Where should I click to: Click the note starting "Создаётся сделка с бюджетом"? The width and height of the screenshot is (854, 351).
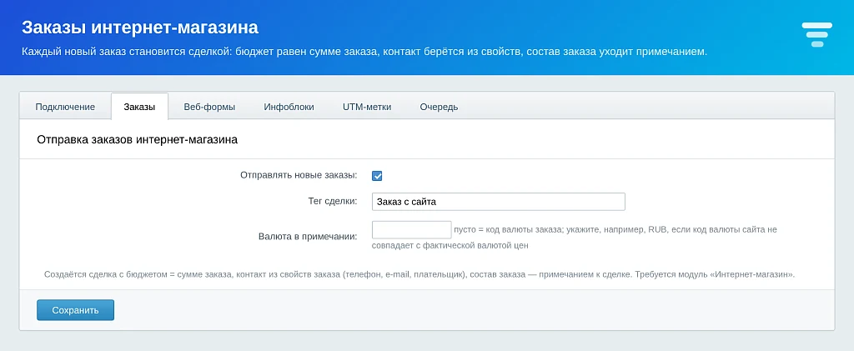(x=419, y=274)
